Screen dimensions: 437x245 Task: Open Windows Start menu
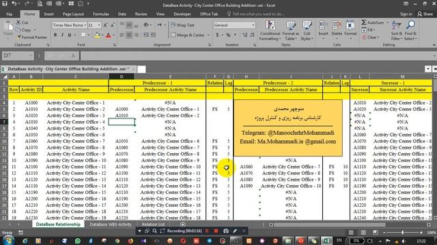tap(8, 240)
